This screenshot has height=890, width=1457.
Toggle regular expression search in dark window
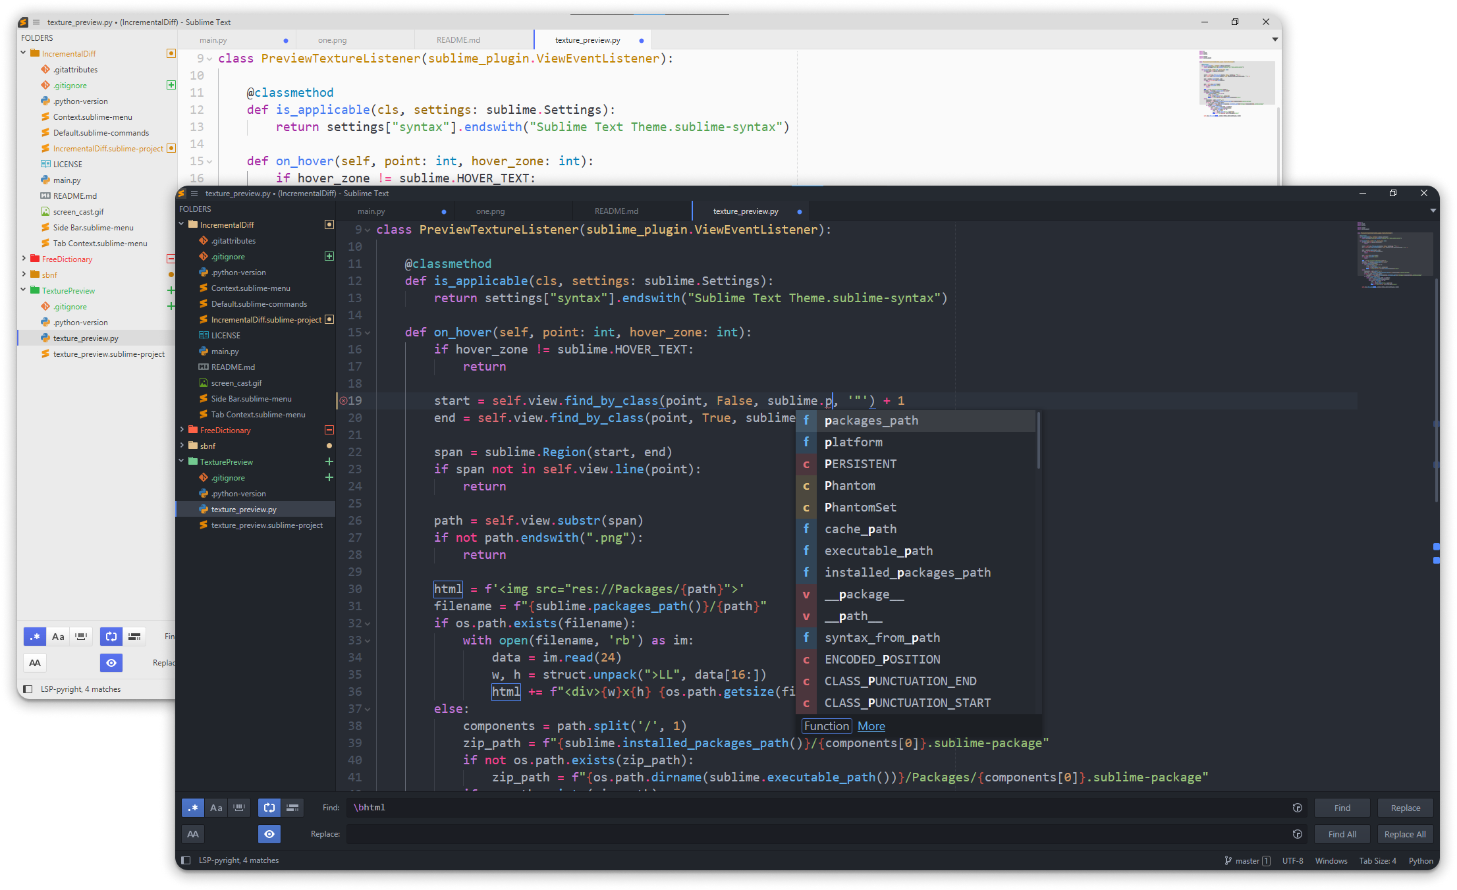(x=193, y=808)
